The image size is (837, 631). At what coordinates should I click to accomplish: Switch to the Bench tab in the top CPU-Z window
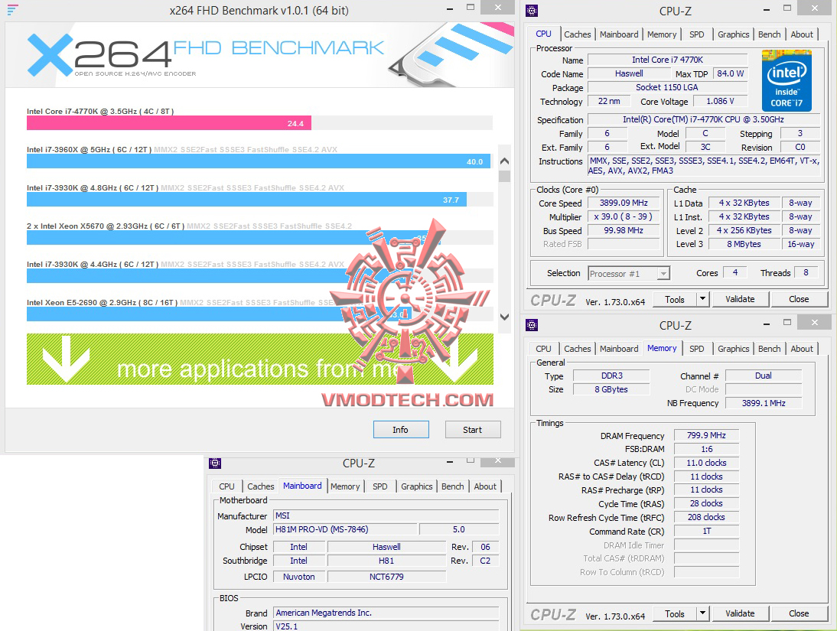pyautogui.click(x=770, y=34)
